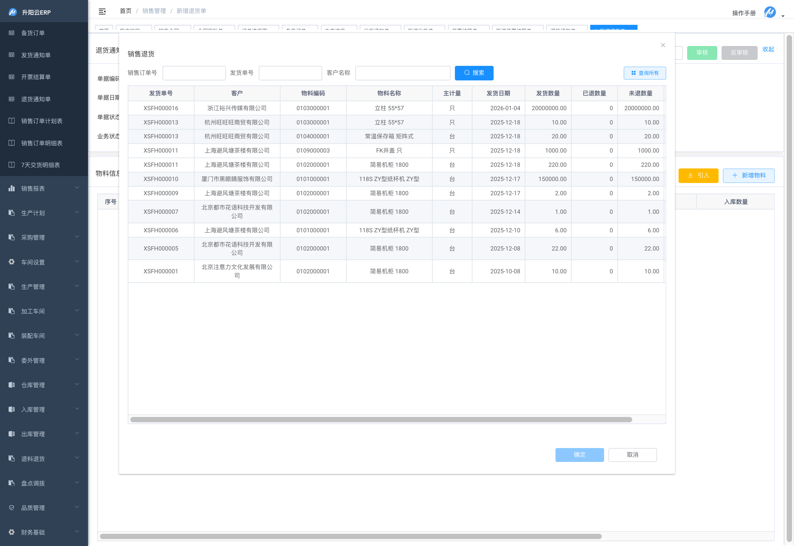Click the 升阳云ERP logo icon
The width and height of the screenshot is (794, 546).
13,12
